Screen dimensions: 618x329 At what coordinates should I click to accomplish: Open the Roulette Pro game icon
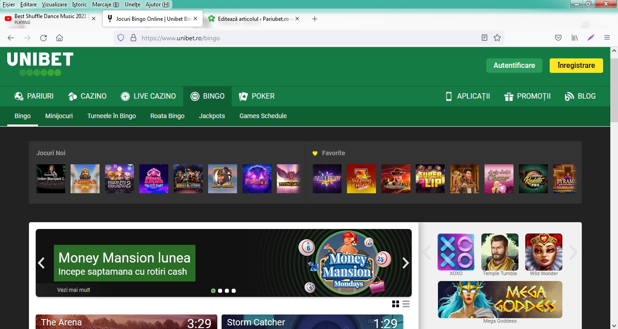click(533, 179)
